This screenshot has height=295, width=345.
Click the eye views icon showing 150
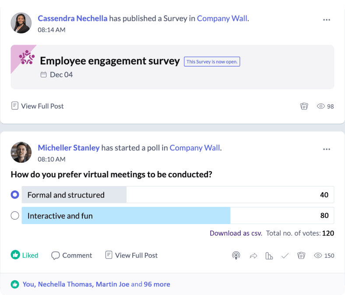pyautogui.click(x=318, y=256)
